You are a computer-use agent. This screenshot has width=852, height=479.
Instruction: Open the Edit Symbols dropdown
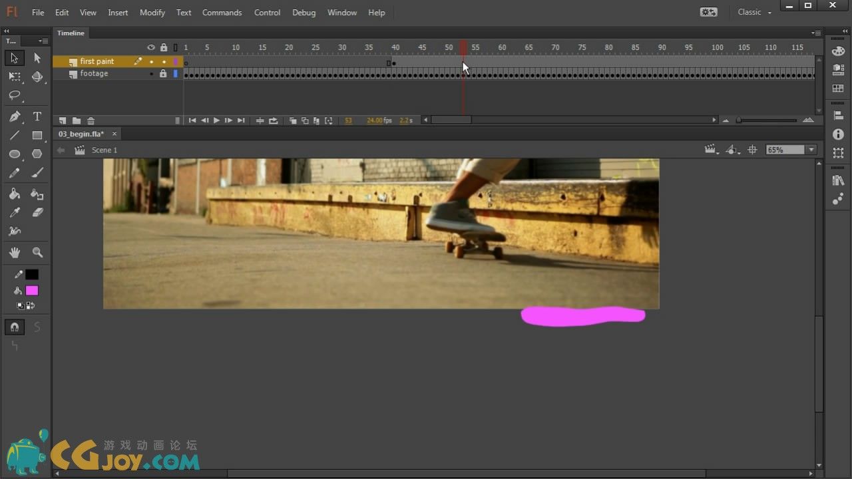pyautogui.click(x=732, y=150)
